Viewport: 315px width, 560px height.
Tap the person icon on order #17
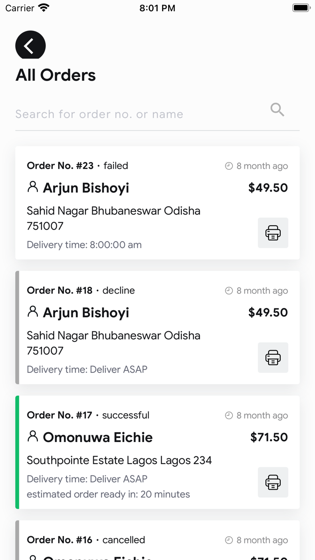coord(32,436)
